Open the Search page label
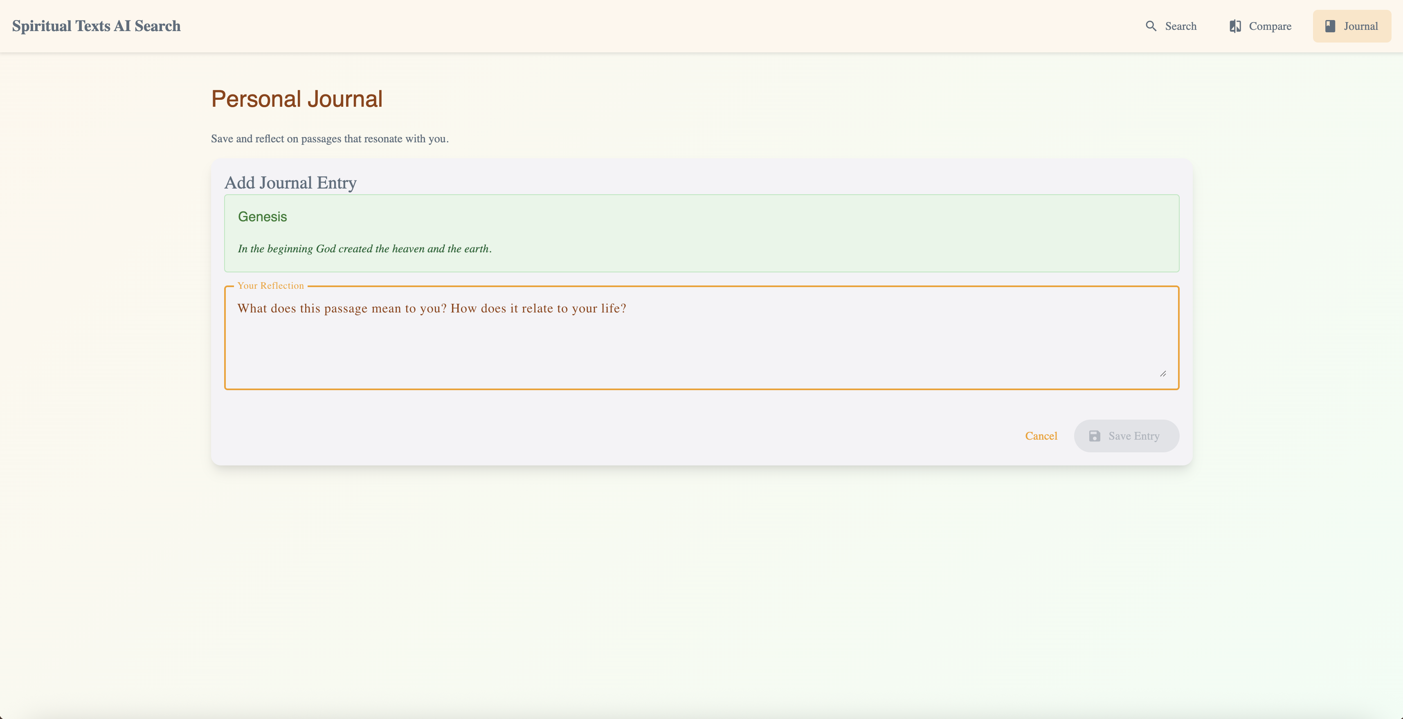Screen dimensions: 1403x719 point(1180,26)
